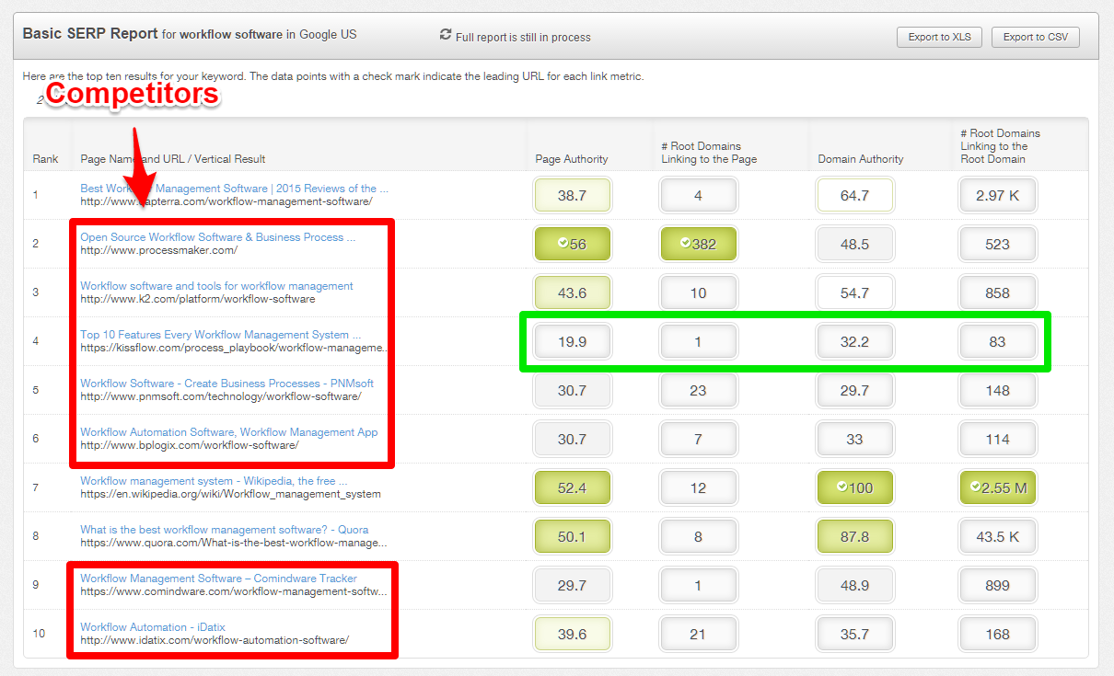The height and width of the screenshot is (676, 1114).
Task: Click the idatix.com/workflow-automation-software URL text
Action: point(215,640)
